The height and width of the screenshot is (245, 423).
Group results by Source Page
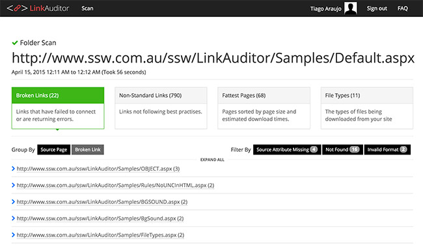click(53, 149)
